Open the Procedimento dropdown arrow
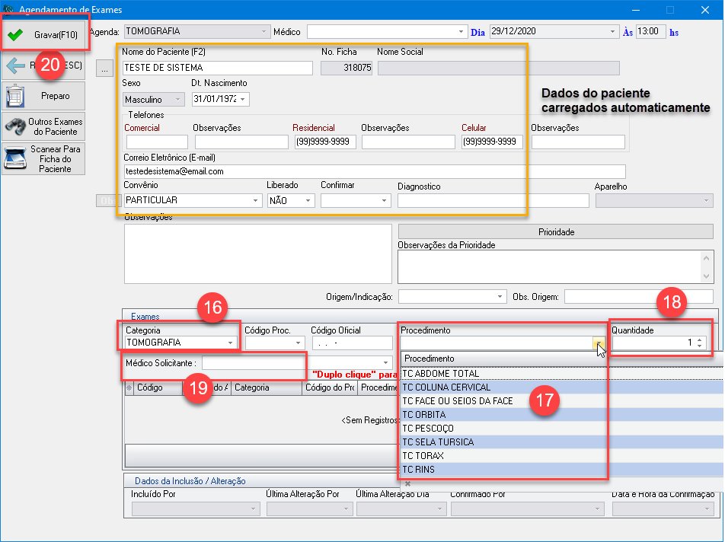Image resolution: width=725 pixels, height=542 pixels. pos(599,344)
